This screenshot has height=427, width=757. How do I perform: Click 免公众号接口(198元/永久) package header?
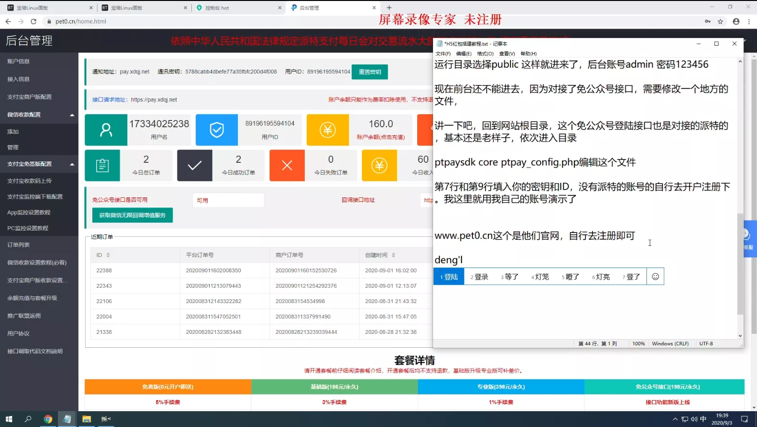tap(668, 387)
